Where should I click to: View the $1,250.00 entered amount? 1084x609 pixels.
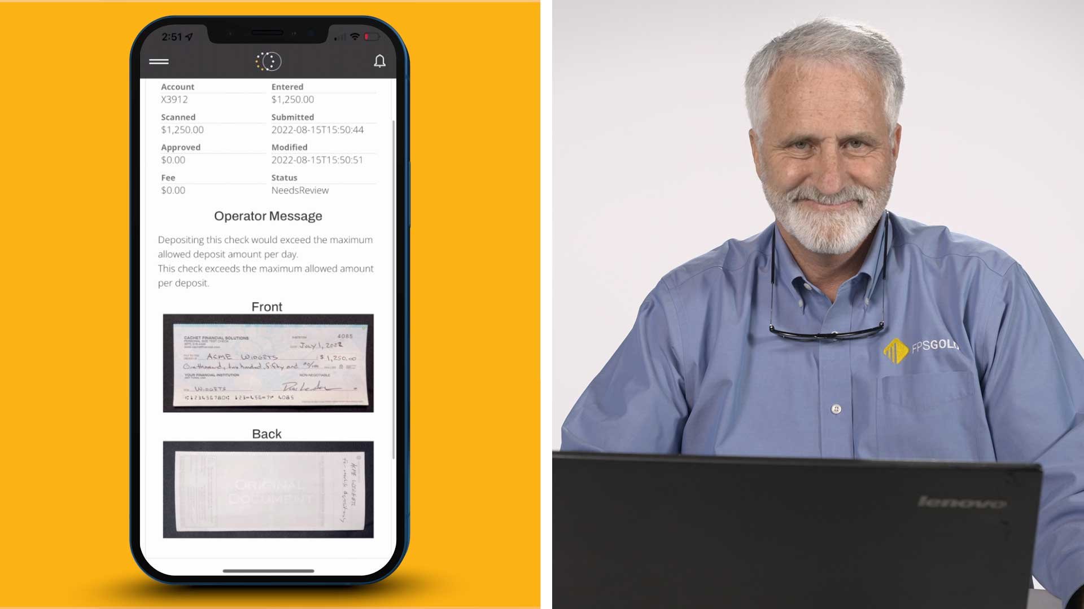point(292,99)
